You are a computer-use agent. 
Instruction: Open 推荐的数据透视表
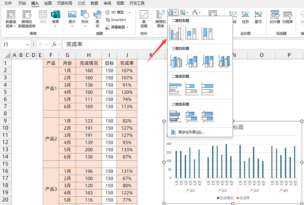click(x=27, y=19)
